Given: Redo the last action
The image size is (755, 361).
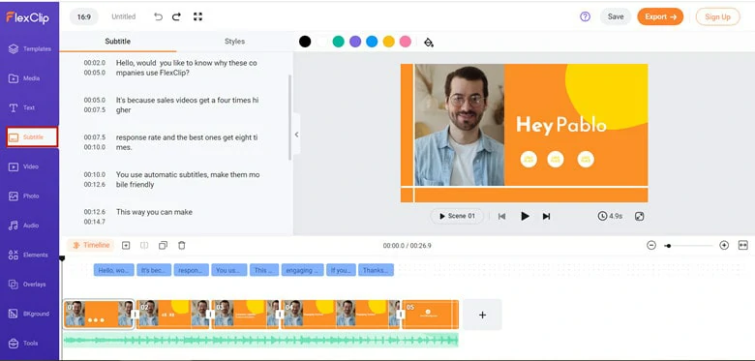Looking at the screenshot, I should [x=177, y=16].
